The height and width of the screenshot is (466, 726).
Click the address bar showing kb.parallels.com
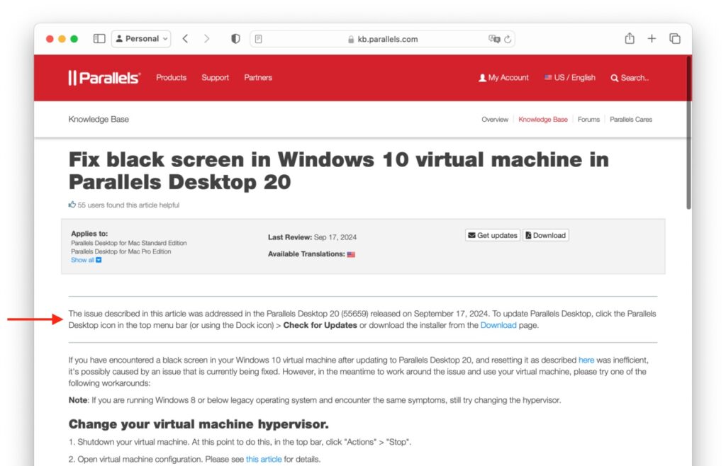[383, 39]
